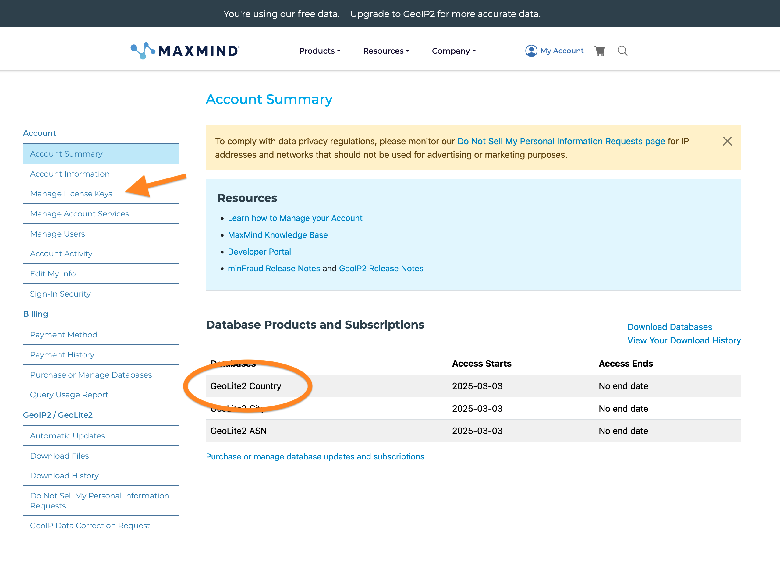The height and width of the screenshot is (570, 780).
Task: Expand the Resources dropdown menu
Action: point(386,51)
